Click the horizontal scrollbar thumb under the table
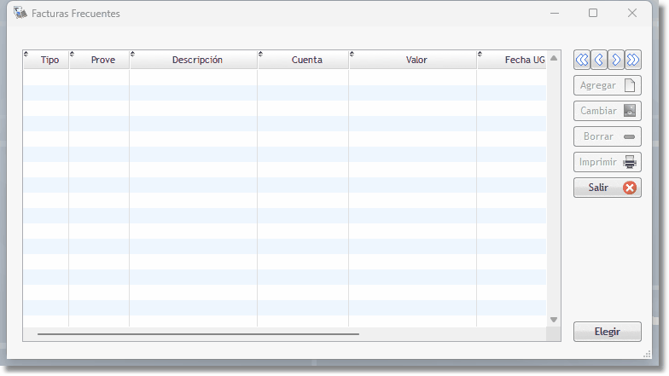669x376 pixels. tap(198, 334)
